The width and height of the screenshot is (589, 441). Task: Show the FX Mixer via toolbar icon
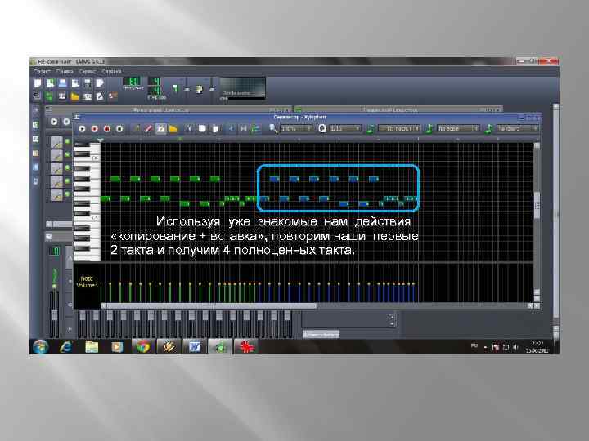click(x=88, y=96)
